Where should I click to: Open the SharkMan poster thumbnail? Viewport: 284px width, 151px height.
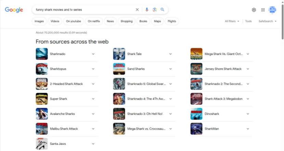[x=196, y=129]
